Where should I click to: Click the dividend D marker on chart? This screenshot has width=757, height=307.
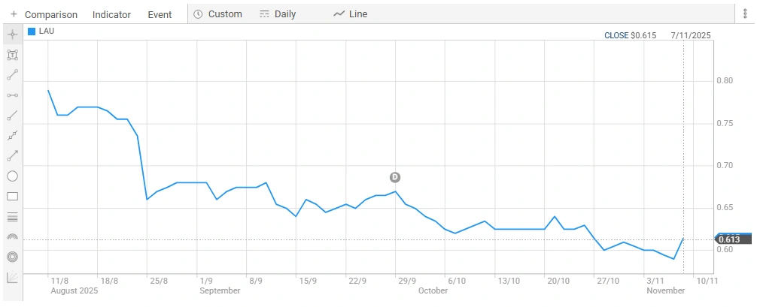[395, 177]
